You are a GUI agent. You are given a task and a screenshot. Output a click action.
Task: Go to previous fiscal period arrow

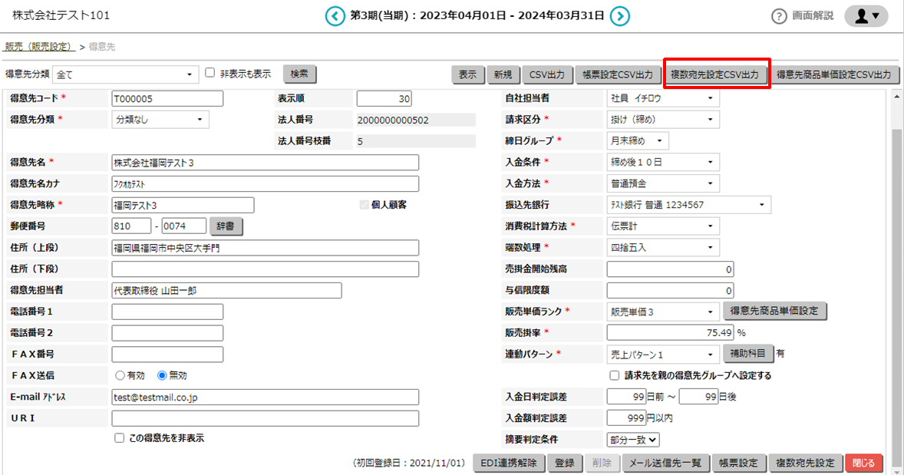335,16
